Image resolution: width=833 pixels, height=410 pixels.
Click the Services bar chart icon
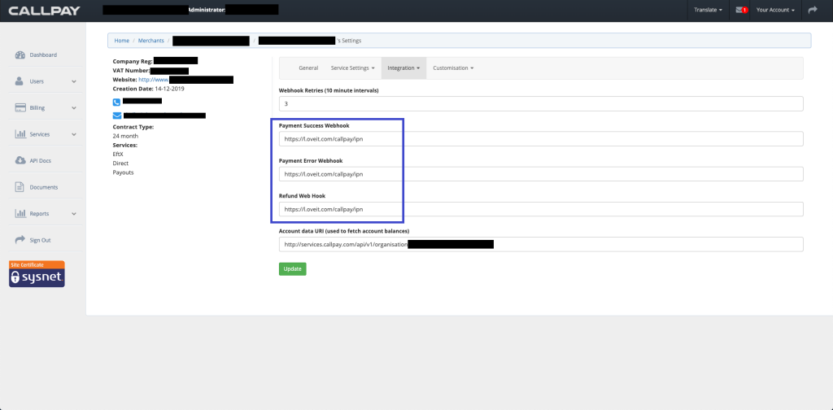(x=20, y=134)
